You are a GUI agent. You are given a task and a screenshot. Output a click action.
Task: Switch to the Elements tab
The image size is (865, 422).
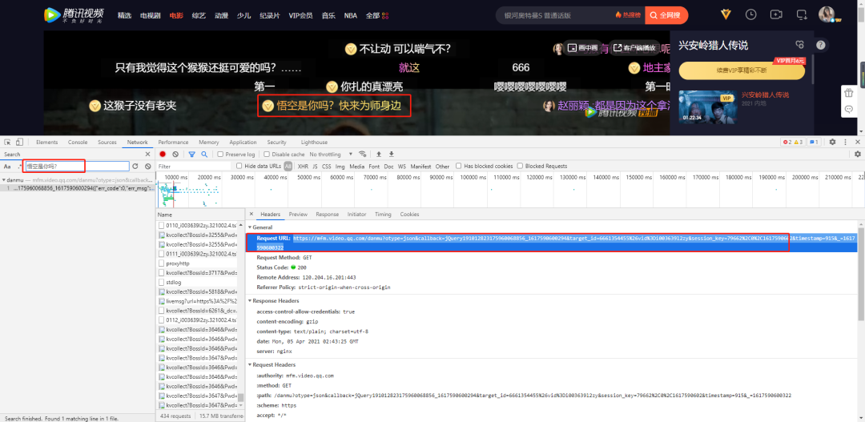[47, 142]
